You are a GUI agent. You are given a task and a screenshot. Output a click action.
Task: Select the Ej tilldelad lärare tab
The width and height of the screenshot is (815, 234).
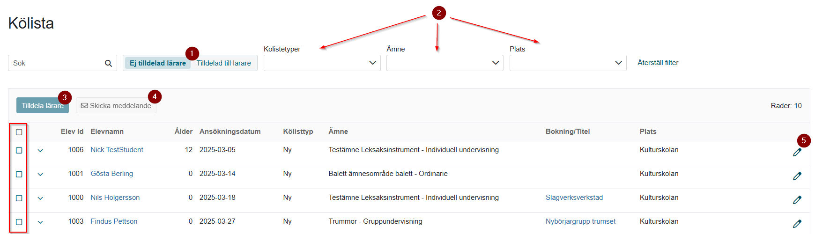pos(157,63)
